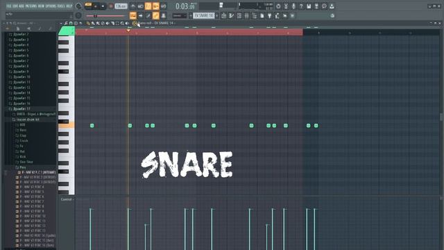Expand the Kick folder in browser
The width and height of the screenshot is (444, 250).
(x=21, y=157)
